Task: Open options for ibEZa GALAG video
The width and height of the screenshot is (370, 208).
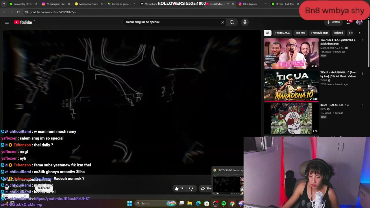Action: 362,106
